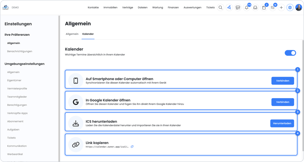Open Berechtigungen settings
The height and width of the screenshot is (162, 304).
tap(17, 105)
